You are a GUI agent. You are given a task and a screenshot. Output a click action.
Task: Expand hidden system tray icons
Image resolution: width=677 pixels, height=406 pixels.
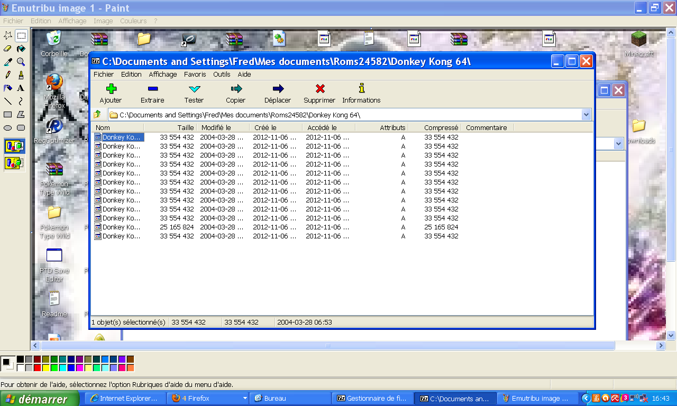pyautogui.click(x=587, y=399)
